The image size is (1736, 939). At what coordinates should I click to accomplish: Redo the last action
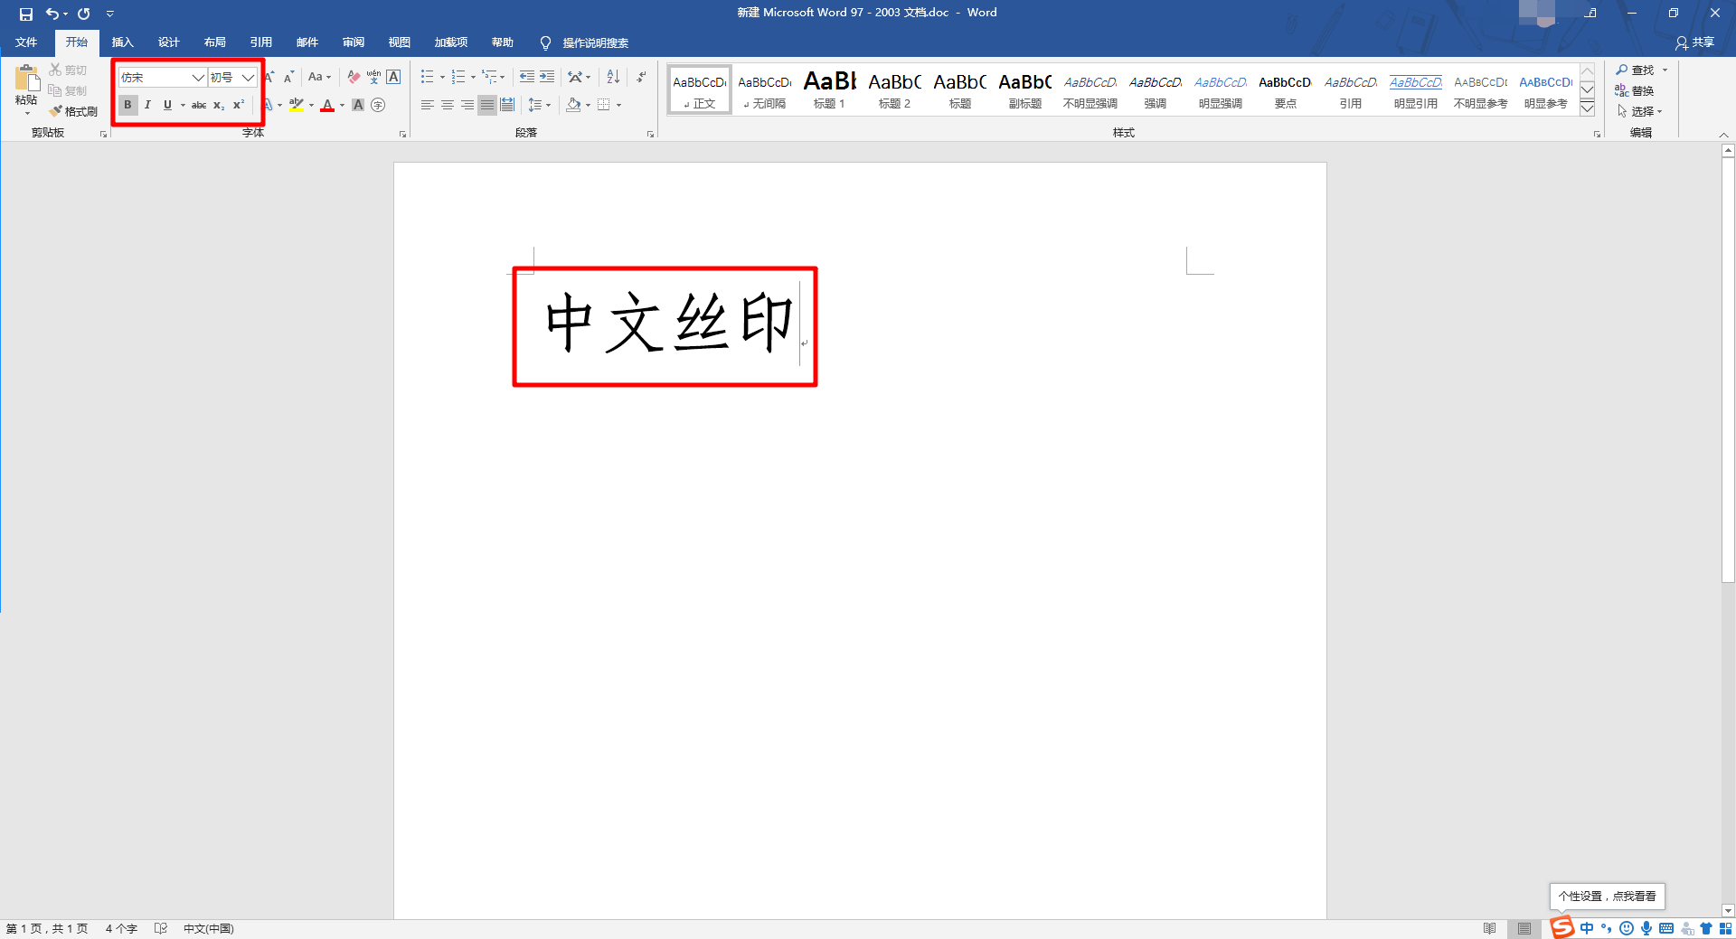(84, 14)
